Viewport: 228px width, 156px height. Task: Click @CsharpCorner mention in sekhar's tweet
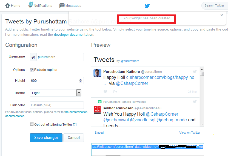coord(162,114)
